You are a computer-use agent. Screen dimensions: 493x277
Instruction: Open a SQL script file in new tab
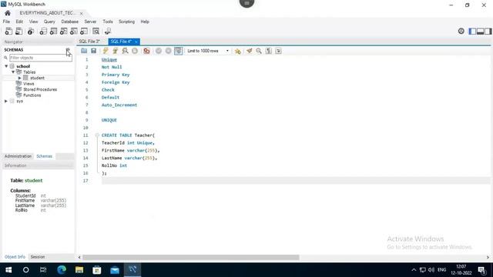18,31
